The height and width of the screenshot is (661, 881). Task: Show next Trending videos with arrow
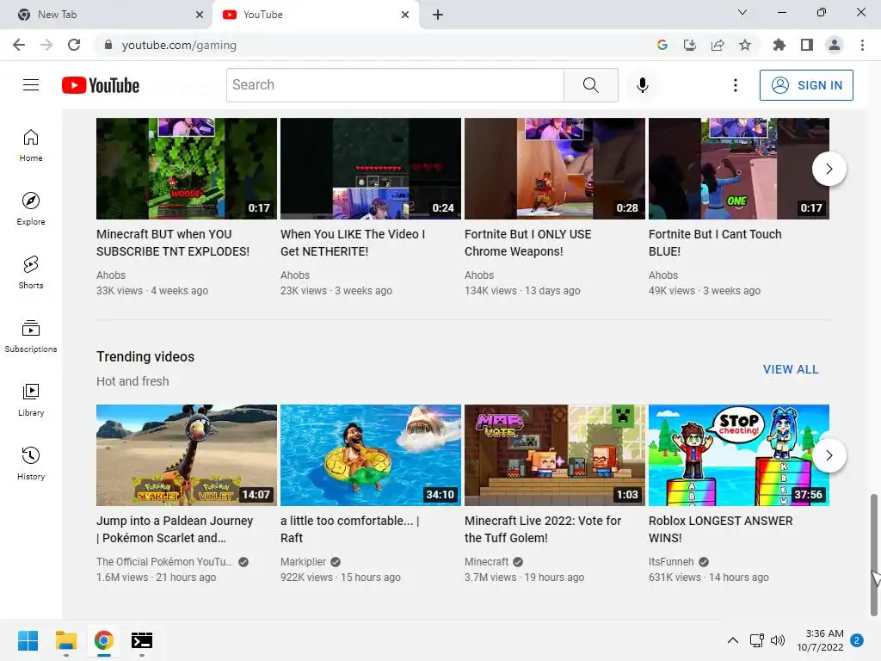click(x=829, y=455)
